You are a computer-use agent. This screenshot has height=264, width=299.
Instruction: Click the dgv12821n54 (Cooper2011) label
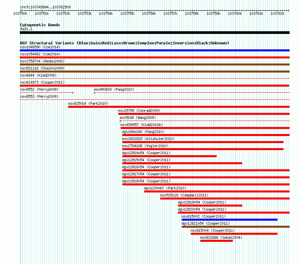pyautogui.click(x=206, y=223)
